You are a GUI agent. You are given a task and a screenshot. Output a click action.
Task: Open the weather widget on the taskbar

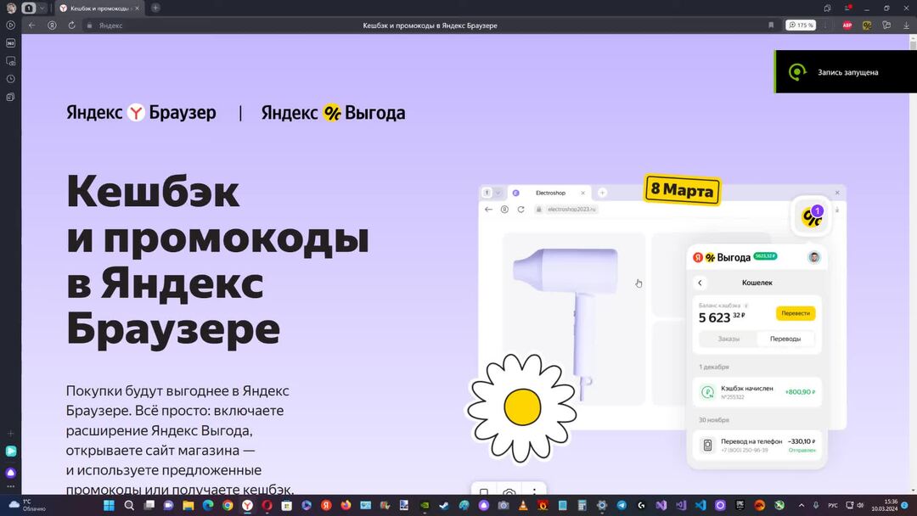pos(26,505)
